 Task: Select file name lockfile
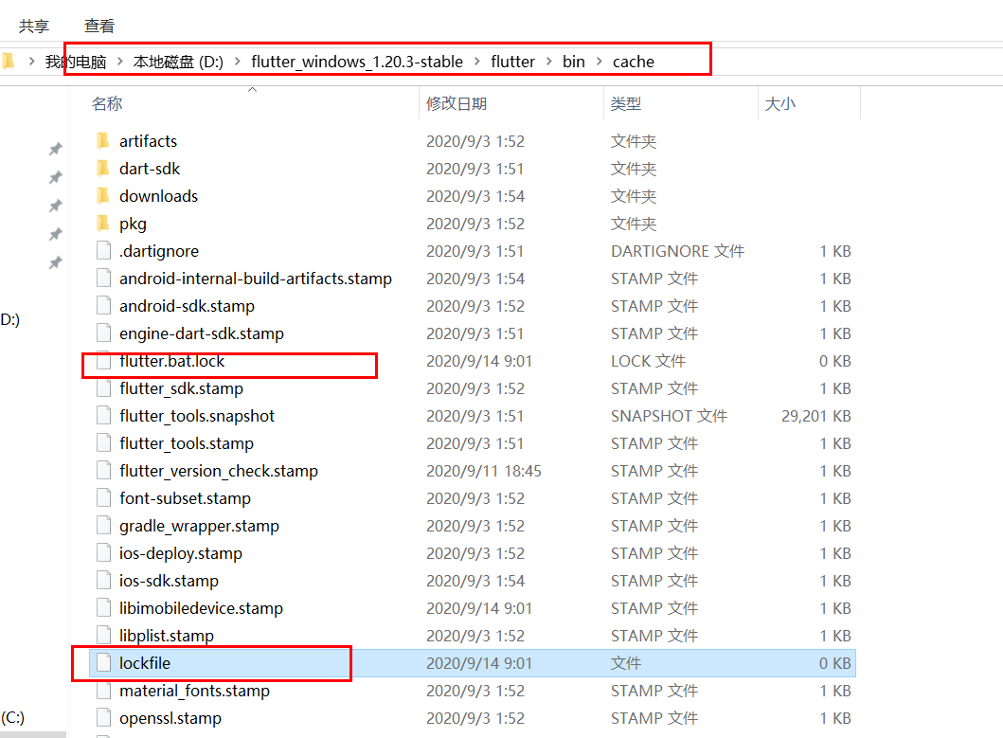click(145, 663)
